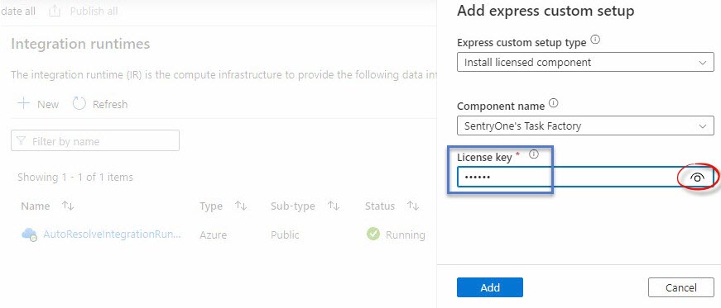Click the plus icon next to New
The image size is (721, 308).
(23, 104)
